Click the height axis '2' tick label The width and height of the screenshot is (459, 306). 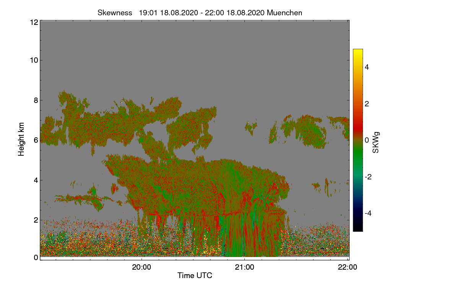click(x=36, y=220)
